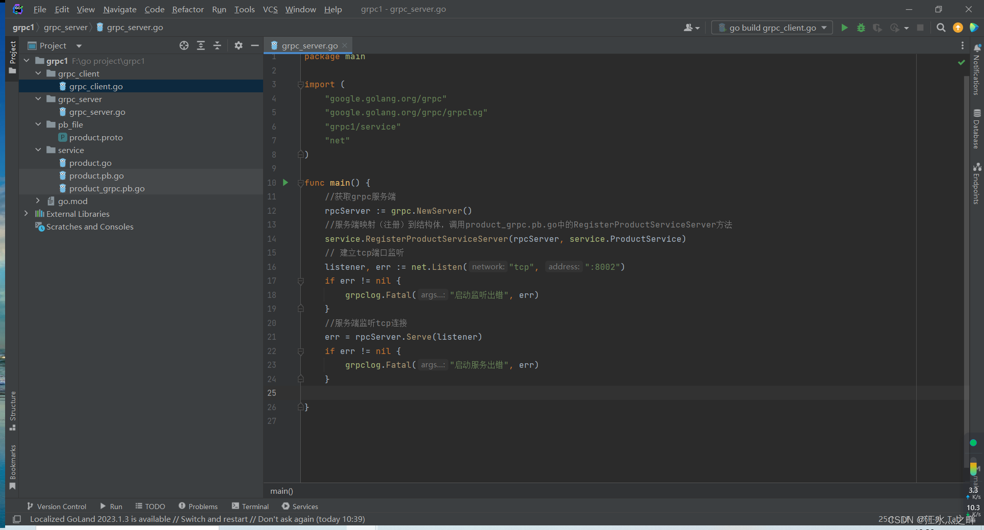Open the Bookmarks side panel
The image size is (984, 530).
coord(13,467)
